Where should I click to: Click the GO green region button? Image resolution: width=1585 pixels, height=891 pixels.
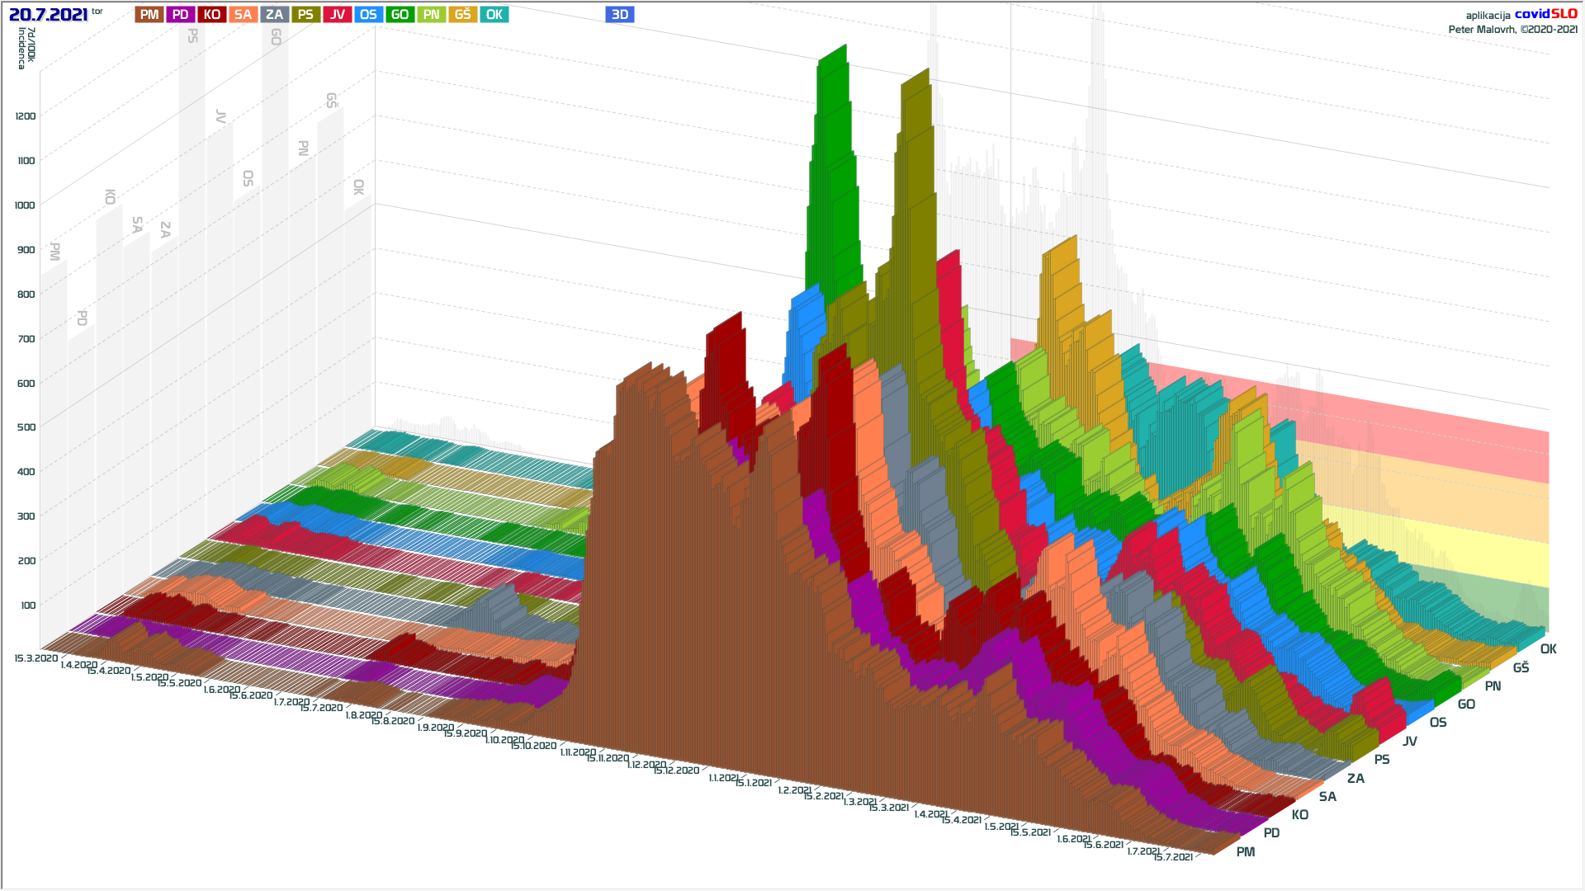400,15
